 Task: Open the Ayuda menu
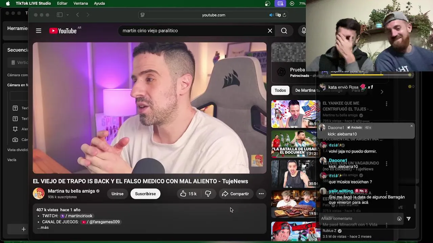coord(99,3)
